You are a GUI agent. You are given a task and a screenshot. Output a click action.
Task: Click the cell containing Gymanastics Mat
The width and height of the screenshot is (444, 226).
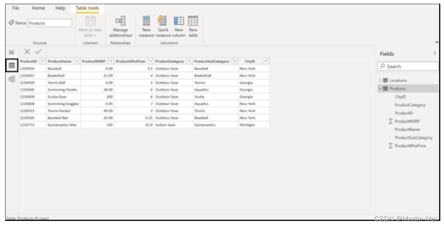(x=63, y=125)
